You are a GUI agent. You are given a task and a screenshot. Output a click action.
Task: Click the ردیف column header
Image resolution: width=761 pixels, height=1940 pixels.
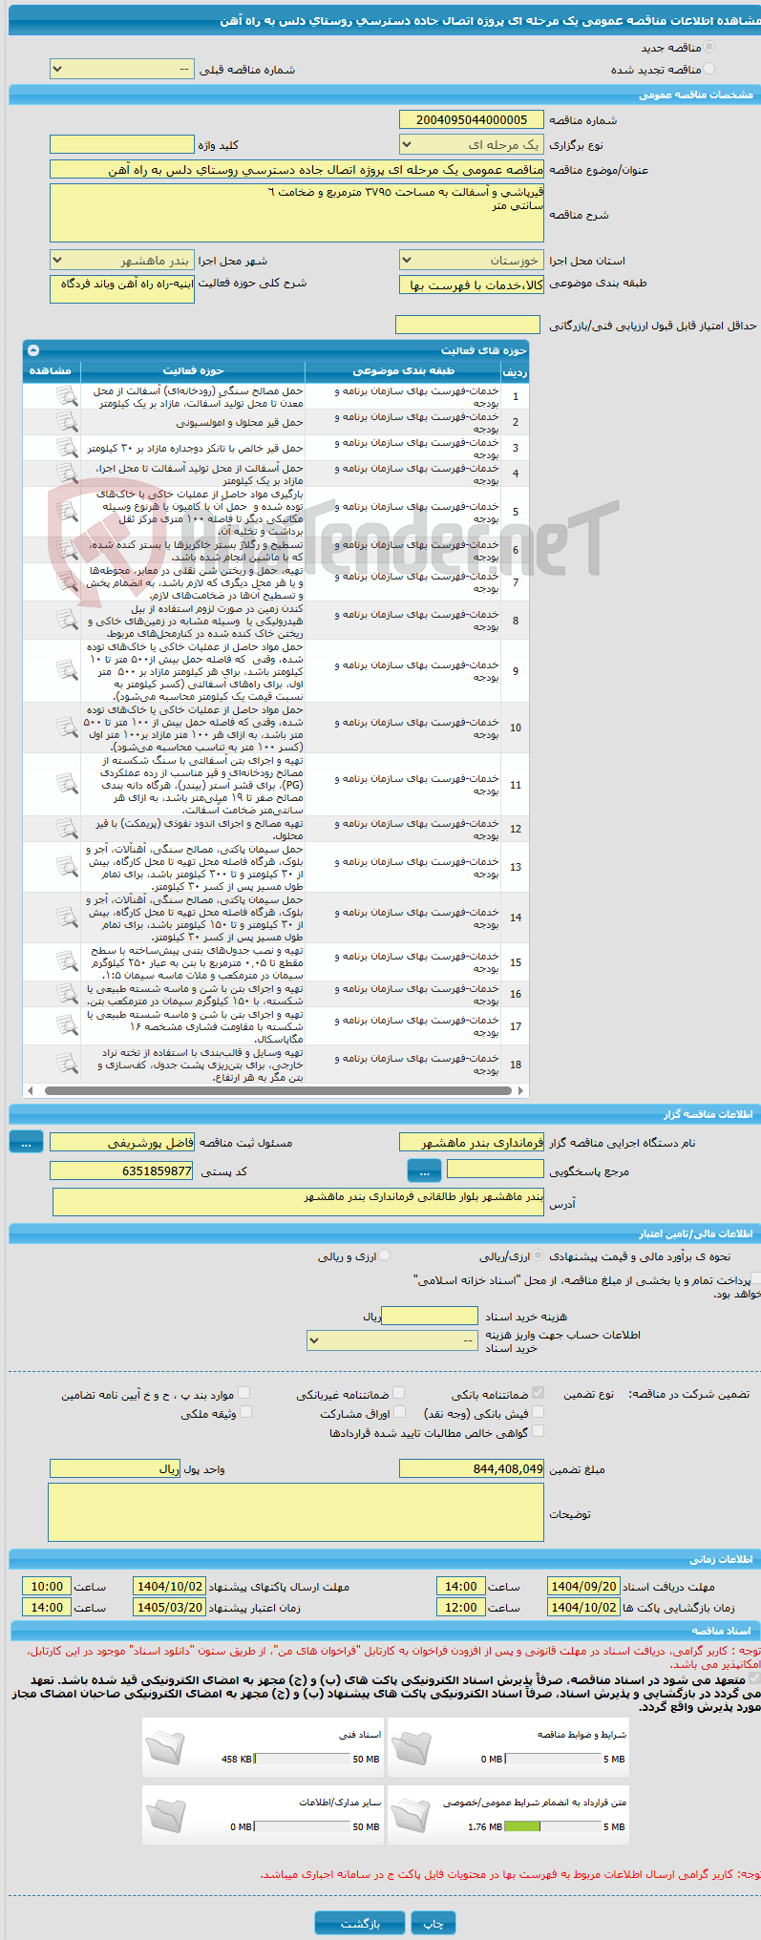tap(515, 371)
